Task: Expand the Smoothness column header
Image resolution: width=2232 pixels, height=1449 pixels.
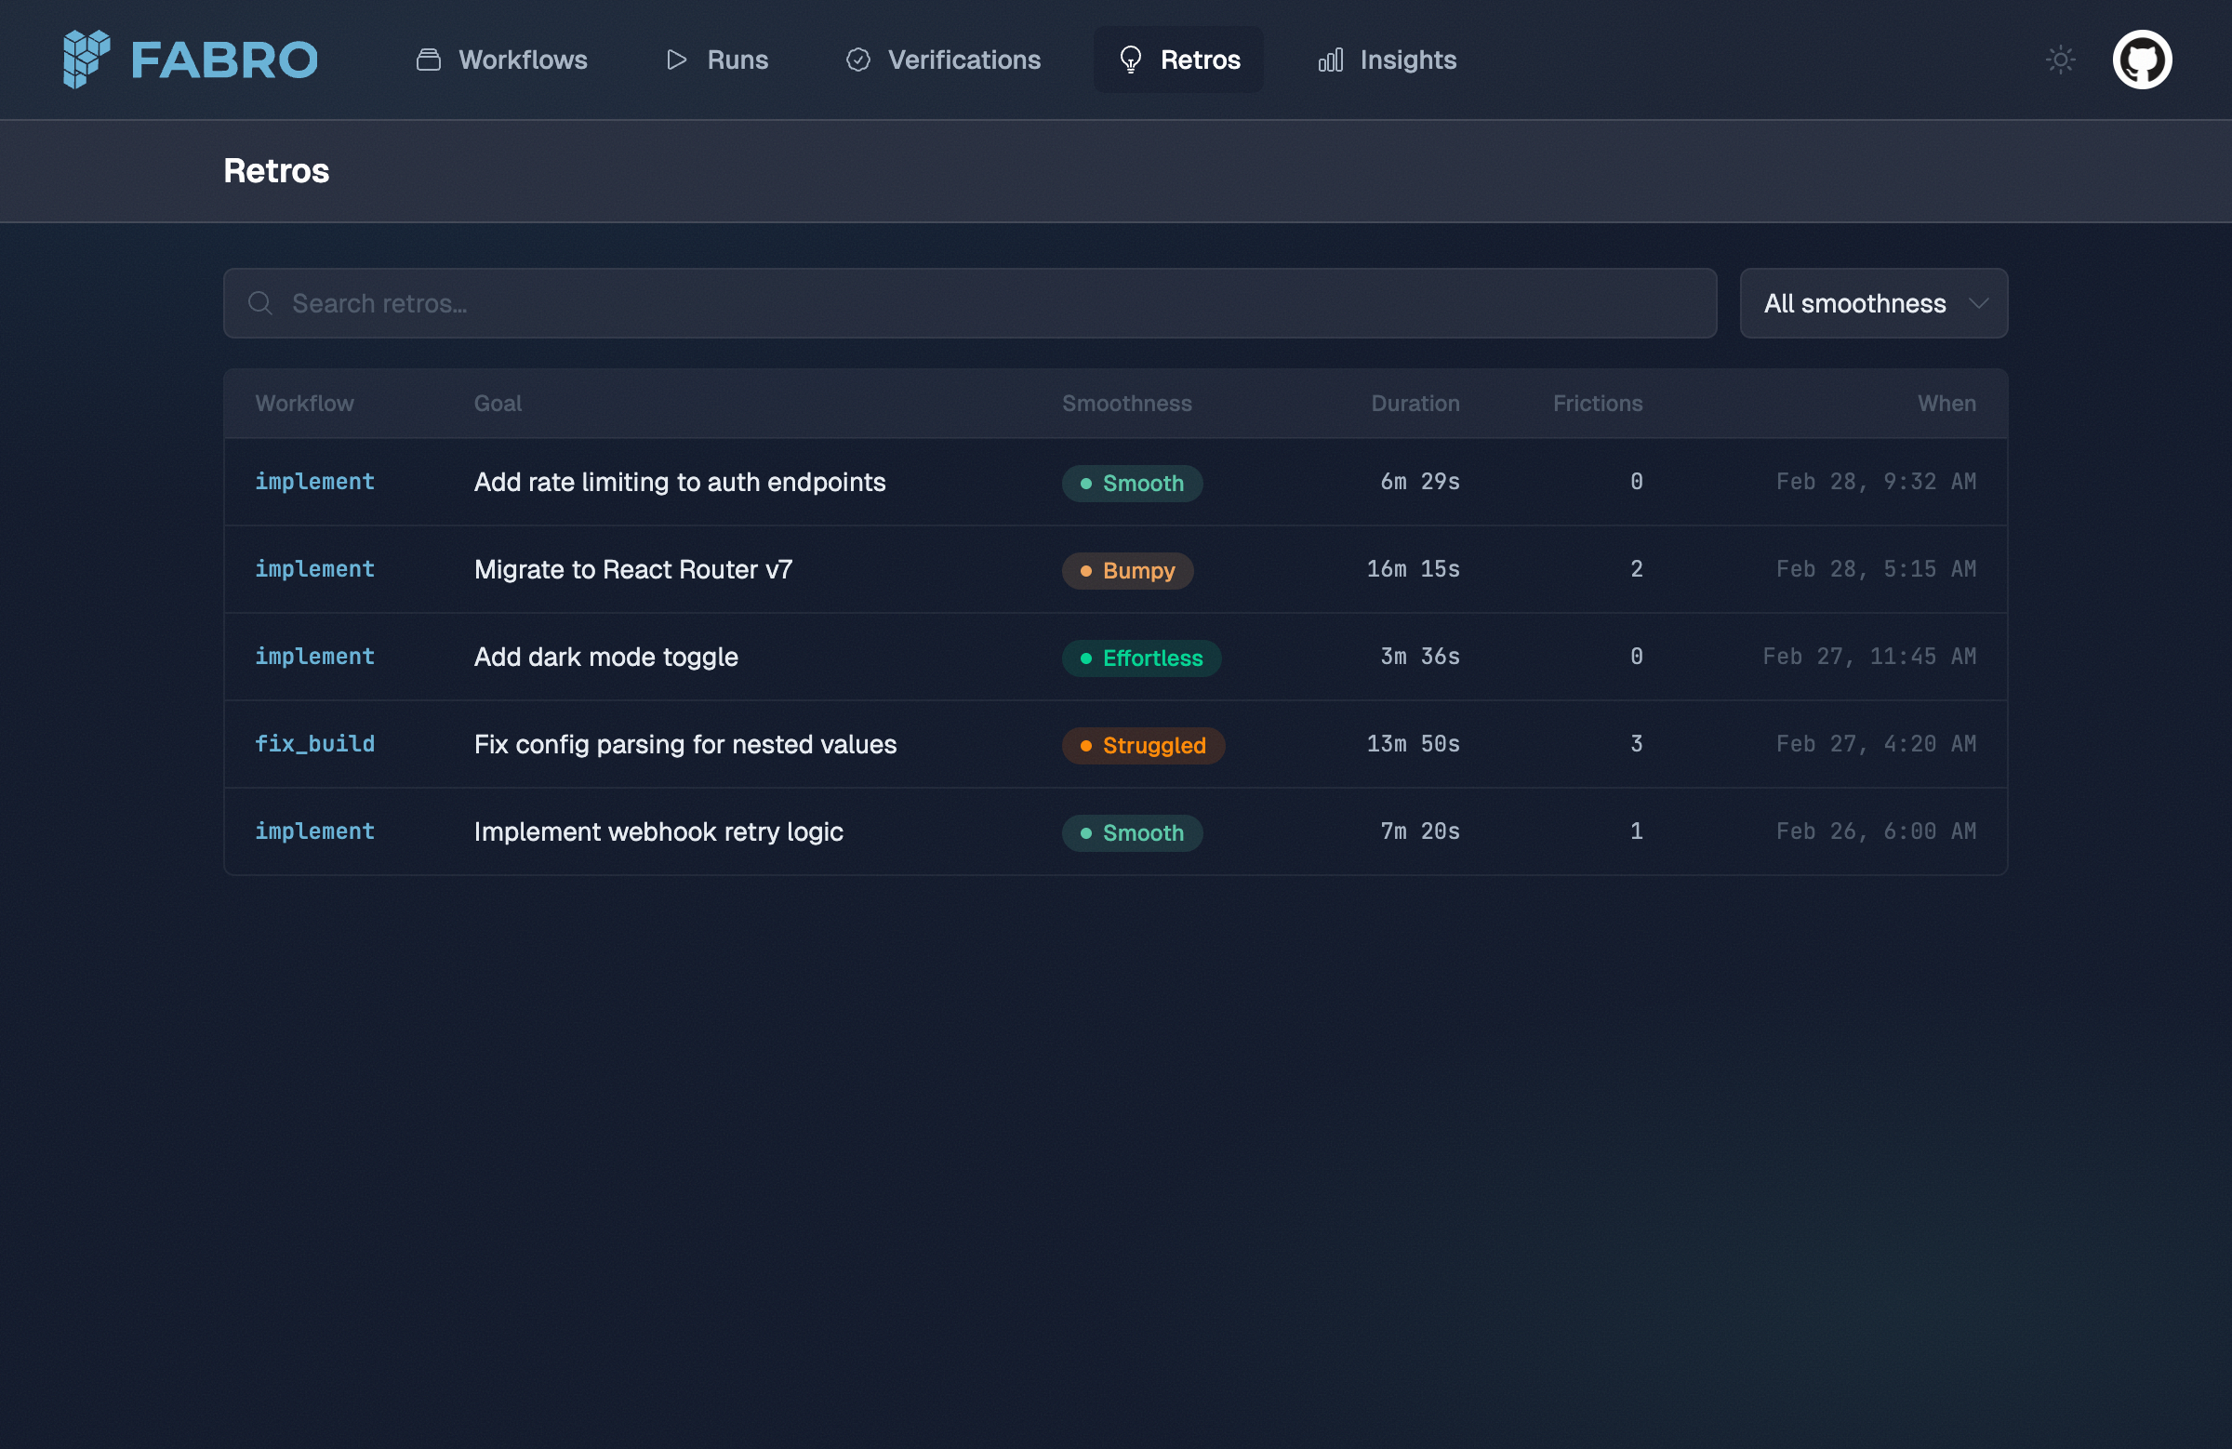Action: 1126,404
